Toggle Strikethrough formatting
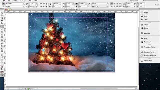The width and height of the screenshot is (160, 90). coord(46,6)
